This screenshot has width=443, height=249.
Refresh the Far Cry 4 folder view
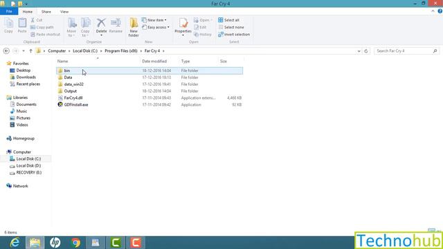[x=366, y=51]
